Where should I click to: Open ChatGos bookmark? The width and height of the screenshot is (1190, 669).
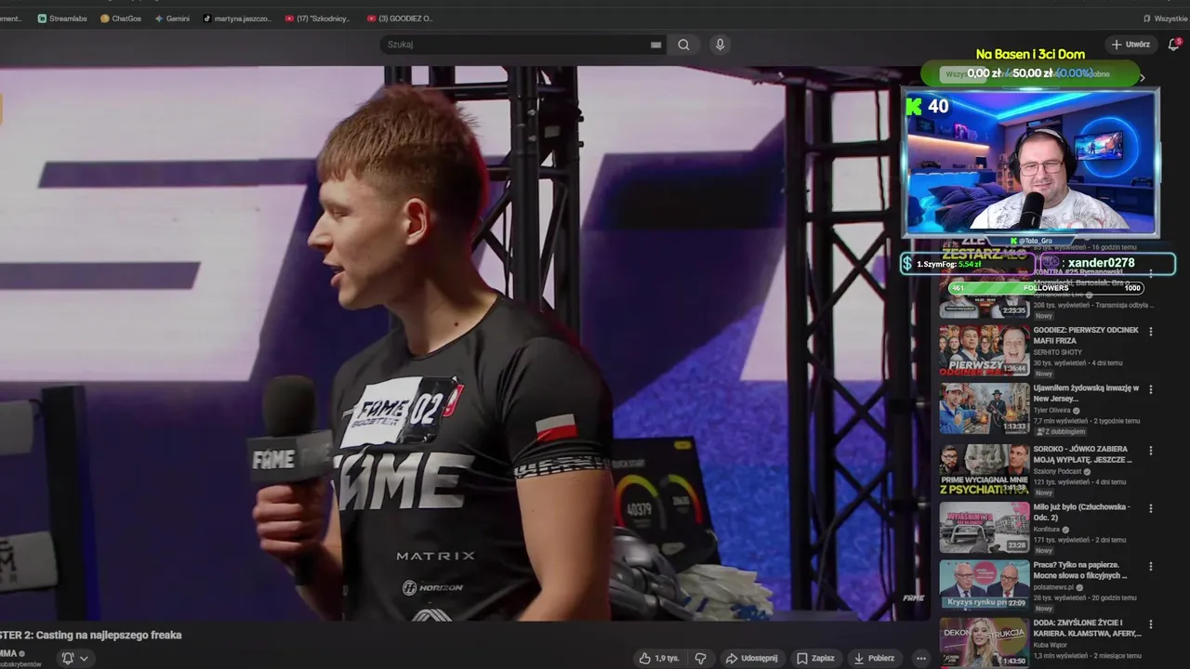(121, 19)
